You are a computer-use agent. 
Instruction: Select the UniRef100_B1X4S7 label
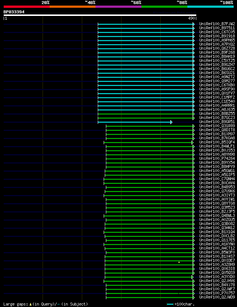217,257
